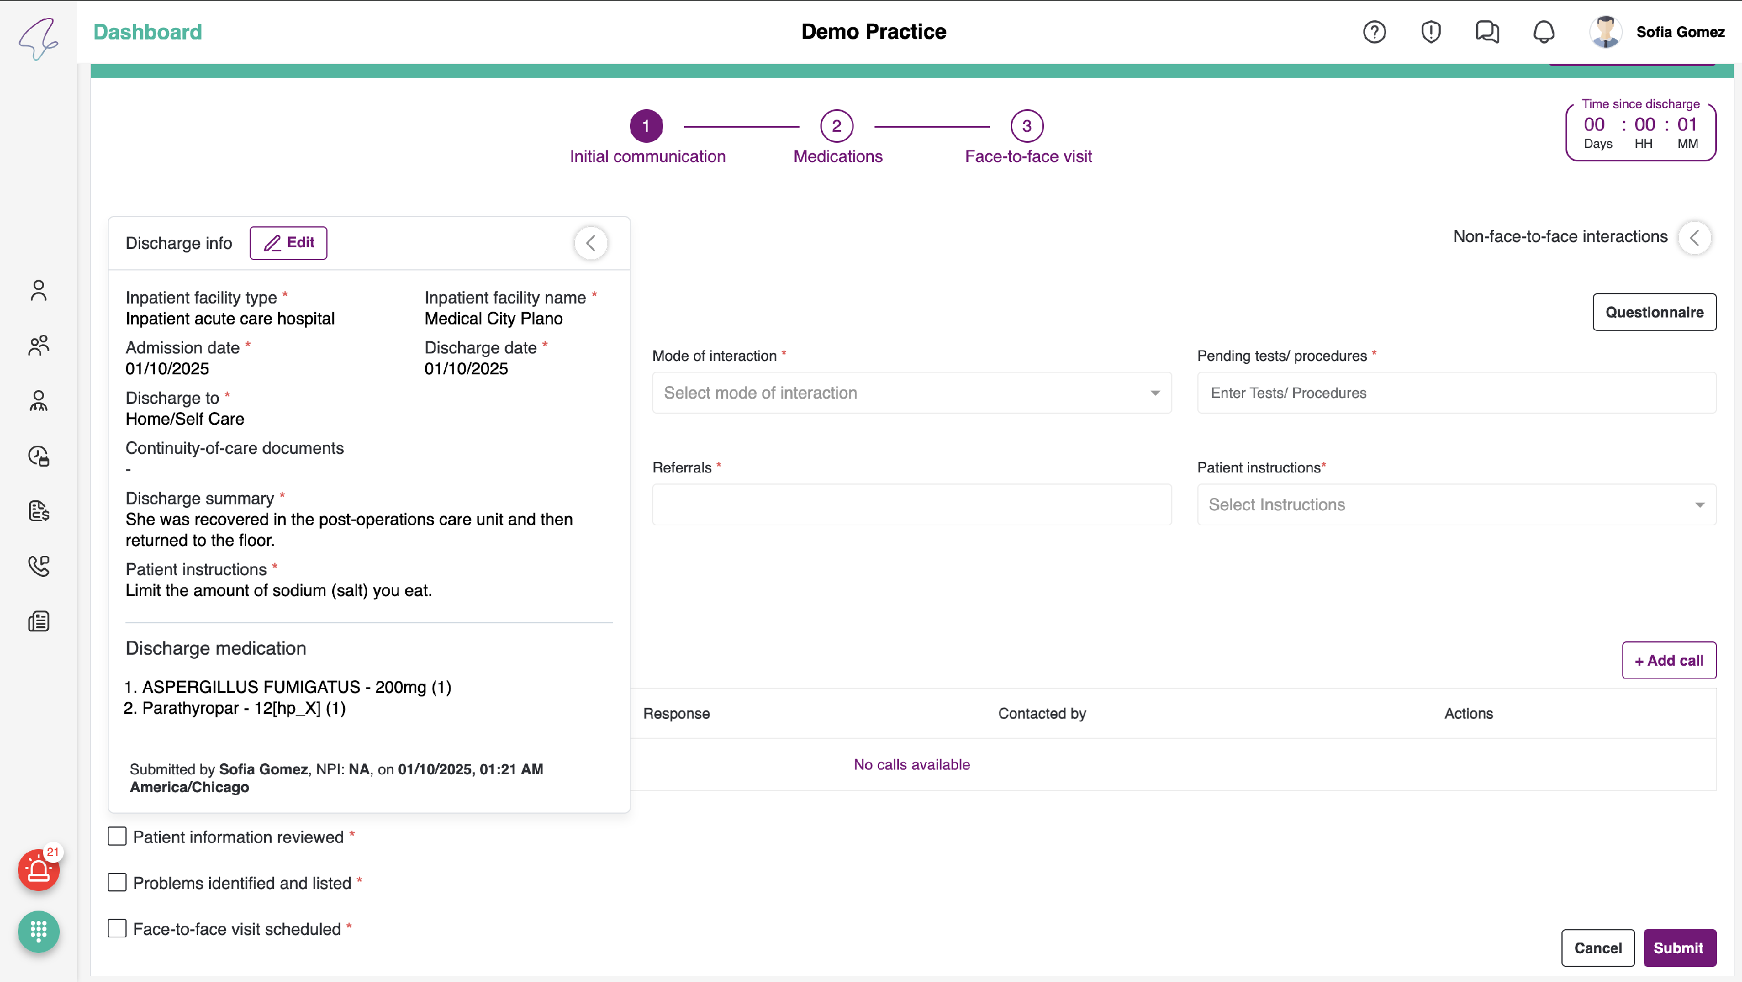This screenshot has width=1742, height=982.
Task: Open the billing invoice sidebar icon
Action: pos(38,511)
